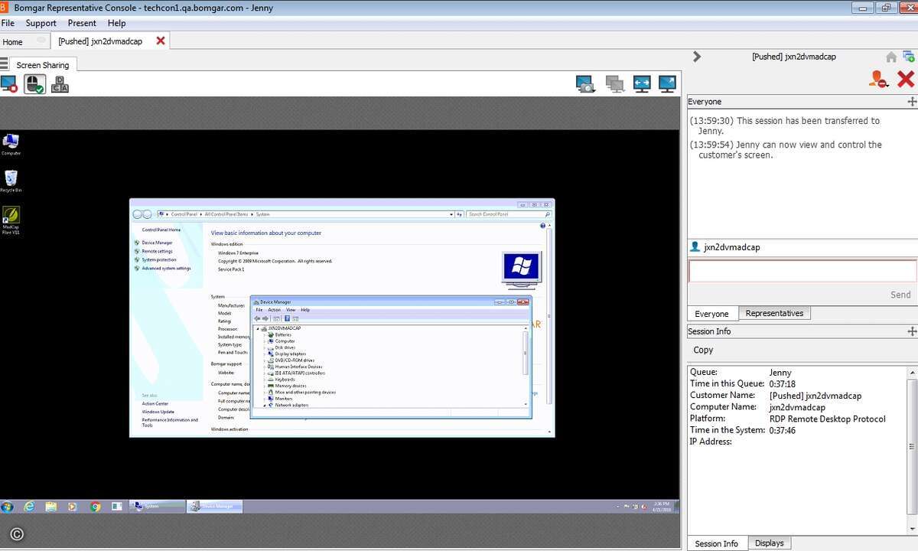
Task: Close session with the red X icon
Action: click(906, 78)
